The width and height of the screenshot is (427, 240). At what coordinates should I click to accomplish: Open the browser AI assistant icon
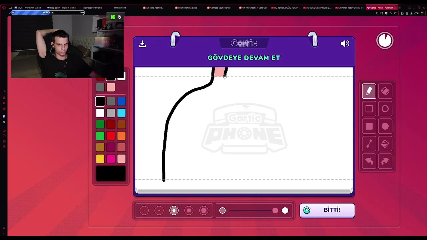[417, 13]
